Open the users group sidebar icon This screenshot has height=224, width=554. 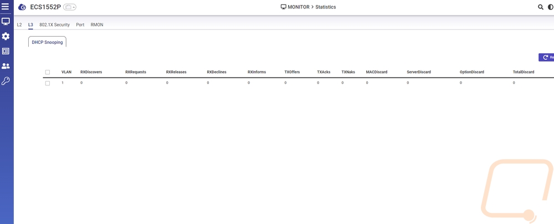tap(6, 66)
